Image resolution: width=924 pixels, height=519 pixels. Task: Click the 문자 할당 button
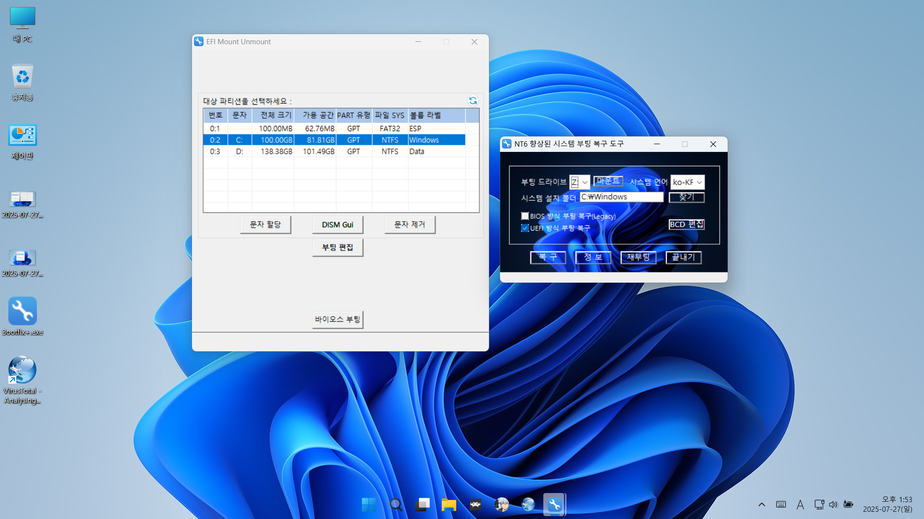265,224
